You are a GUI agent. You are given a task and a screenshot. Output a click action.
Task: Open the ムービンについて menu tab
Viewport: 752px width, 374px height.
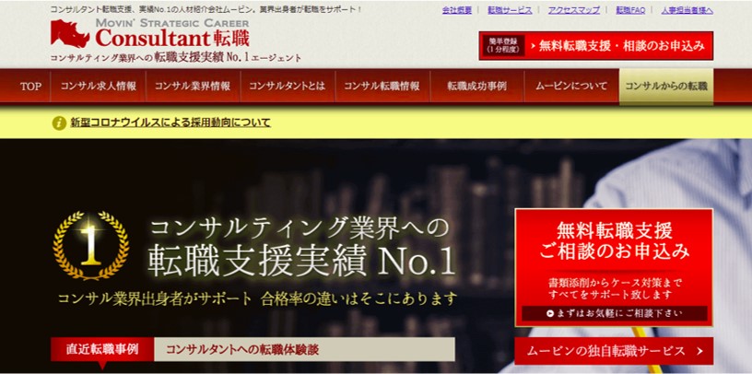[x=571, y=87]
